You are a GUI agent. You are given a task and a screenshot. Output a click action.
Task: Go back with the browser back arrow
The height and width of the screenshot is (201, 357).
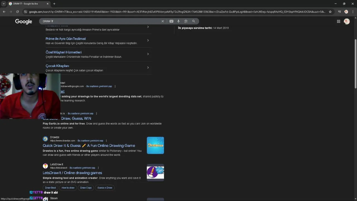coord(4,12)
